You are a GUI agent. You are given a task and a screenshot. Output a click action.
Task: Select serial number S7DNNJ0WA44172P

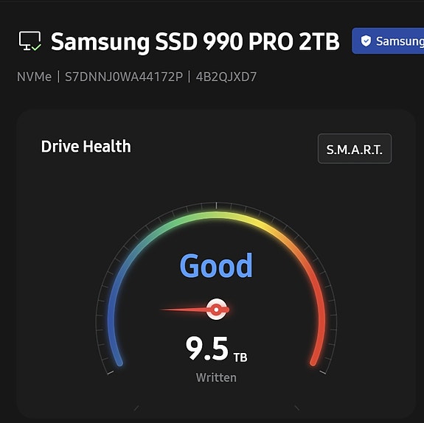point(124,77)
